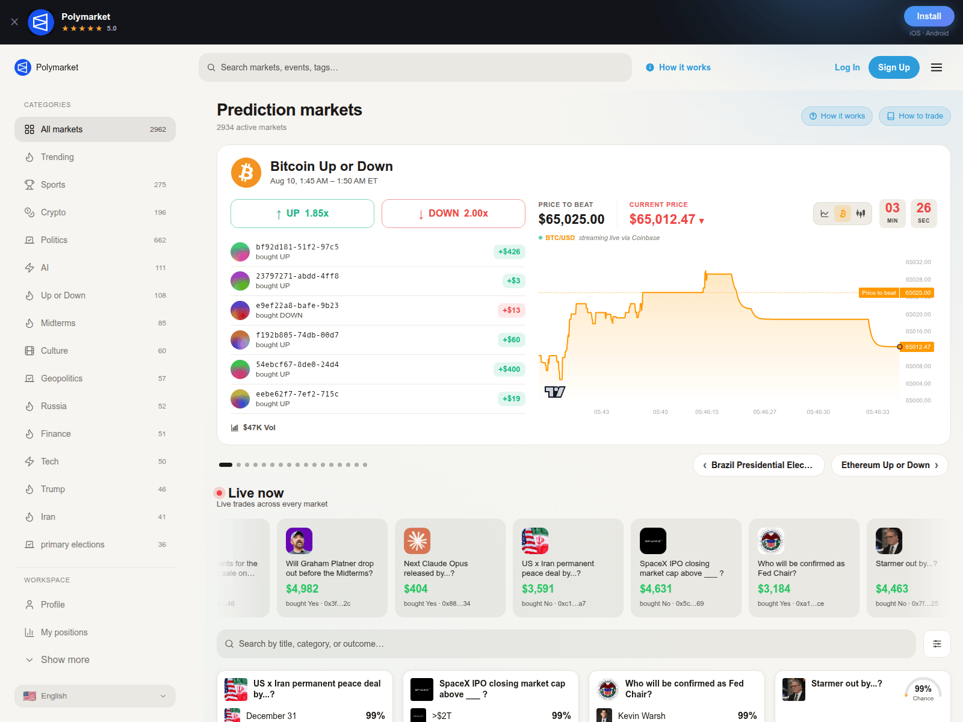Screen dimensions: 963x722
Task: Click the Finance flame icon
Action: point(29,434)
